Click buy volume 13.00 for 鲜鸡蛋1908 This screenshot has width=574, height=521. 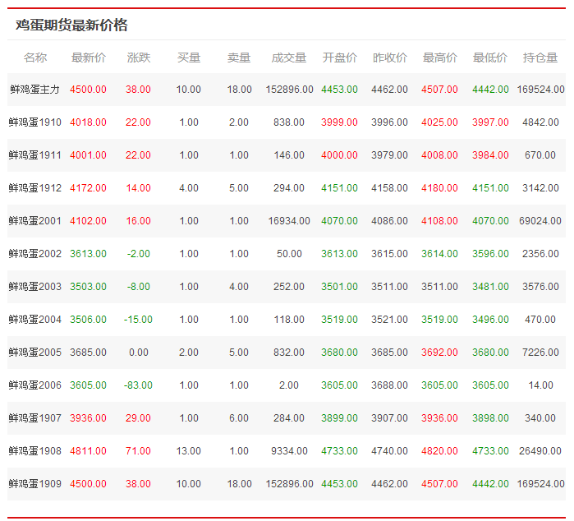click(x=189, y=450)
